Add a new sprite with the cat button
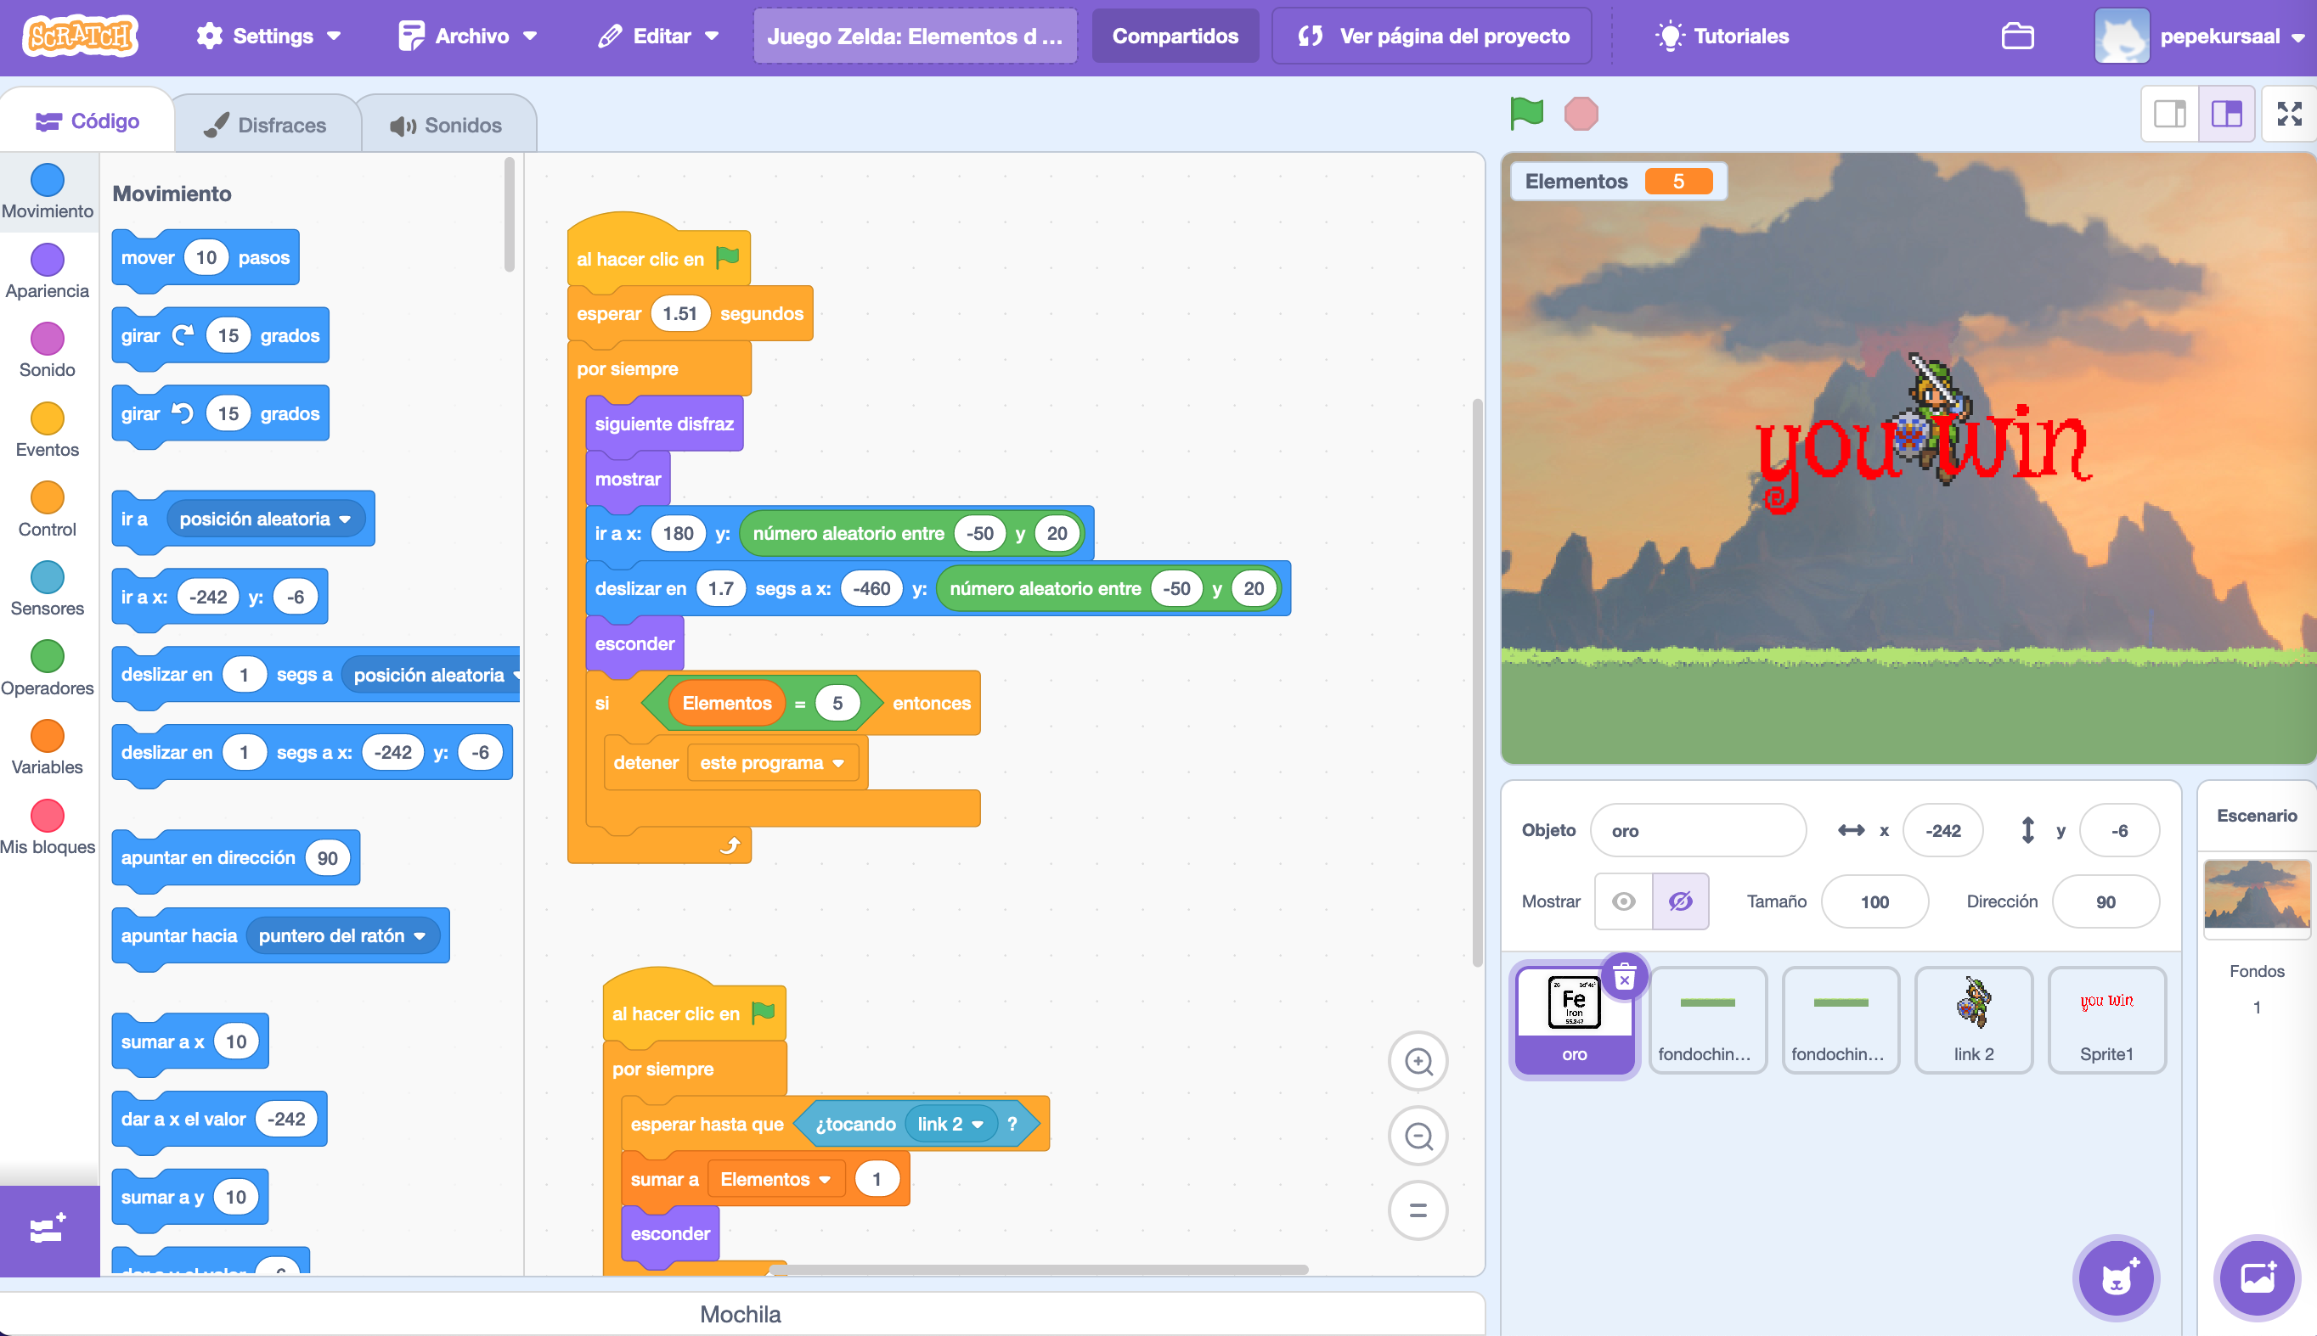Screen dimensions: 2317x1336 (x=2115, y=1277)
